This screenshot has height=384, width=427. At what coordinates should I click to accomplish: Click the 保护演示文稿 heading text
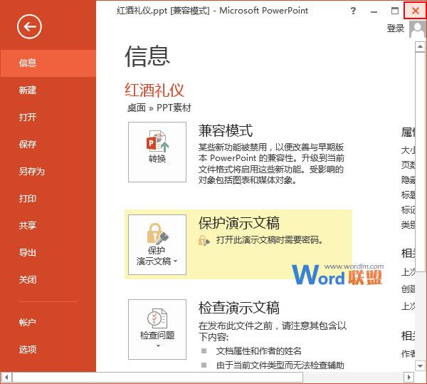tap(239, 223)
